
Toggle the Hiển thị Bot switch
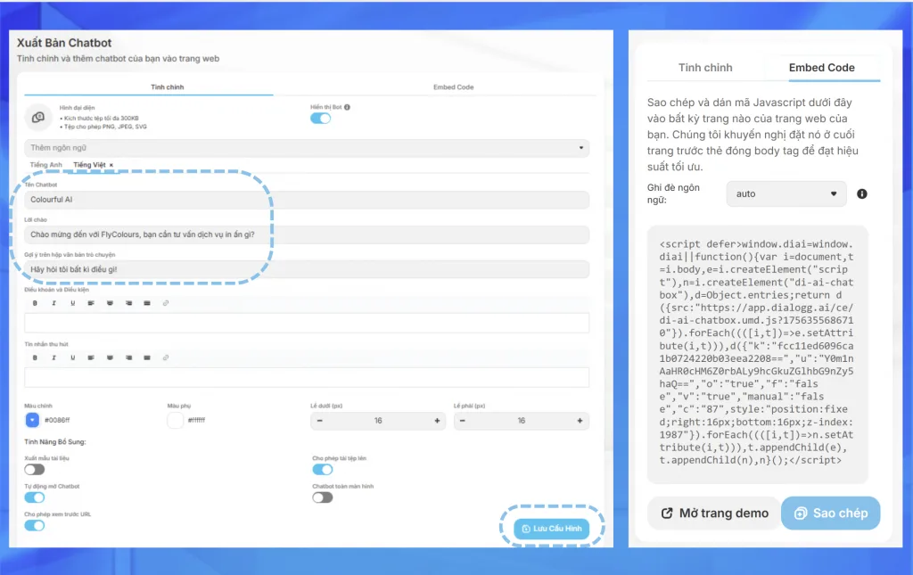[x=320, y=119]
